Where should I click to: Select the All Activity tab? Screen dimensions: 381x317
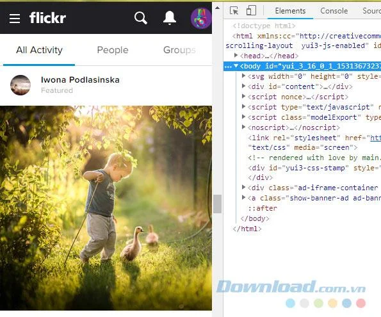[x=39, y=50]
